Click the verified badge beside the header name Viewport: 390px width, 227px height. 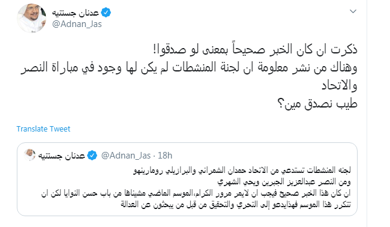[x=106, y=13]
